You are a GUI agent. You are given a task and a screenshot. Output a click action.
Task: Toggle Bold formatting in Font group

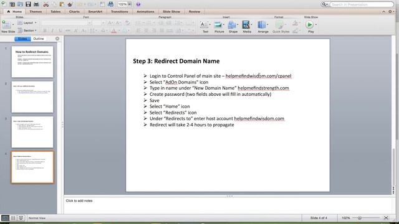coord(45,30)
